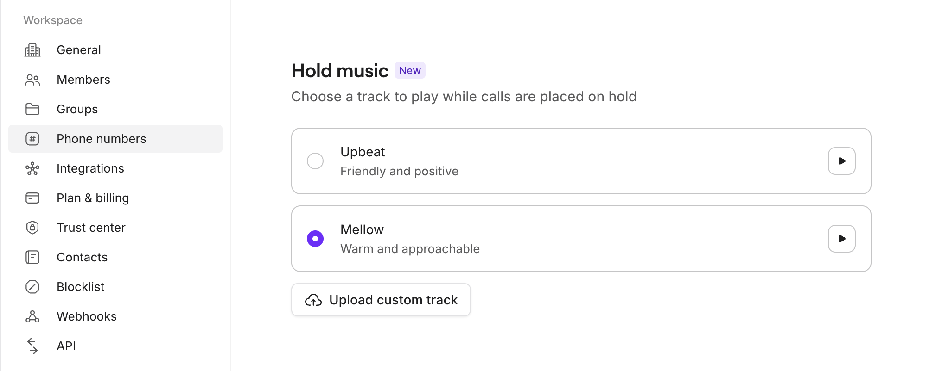Image resolution: width=942 pixels, height=371 pixels.
Task: Click the Phone numbers hash icon
Action: coord(32,138)
